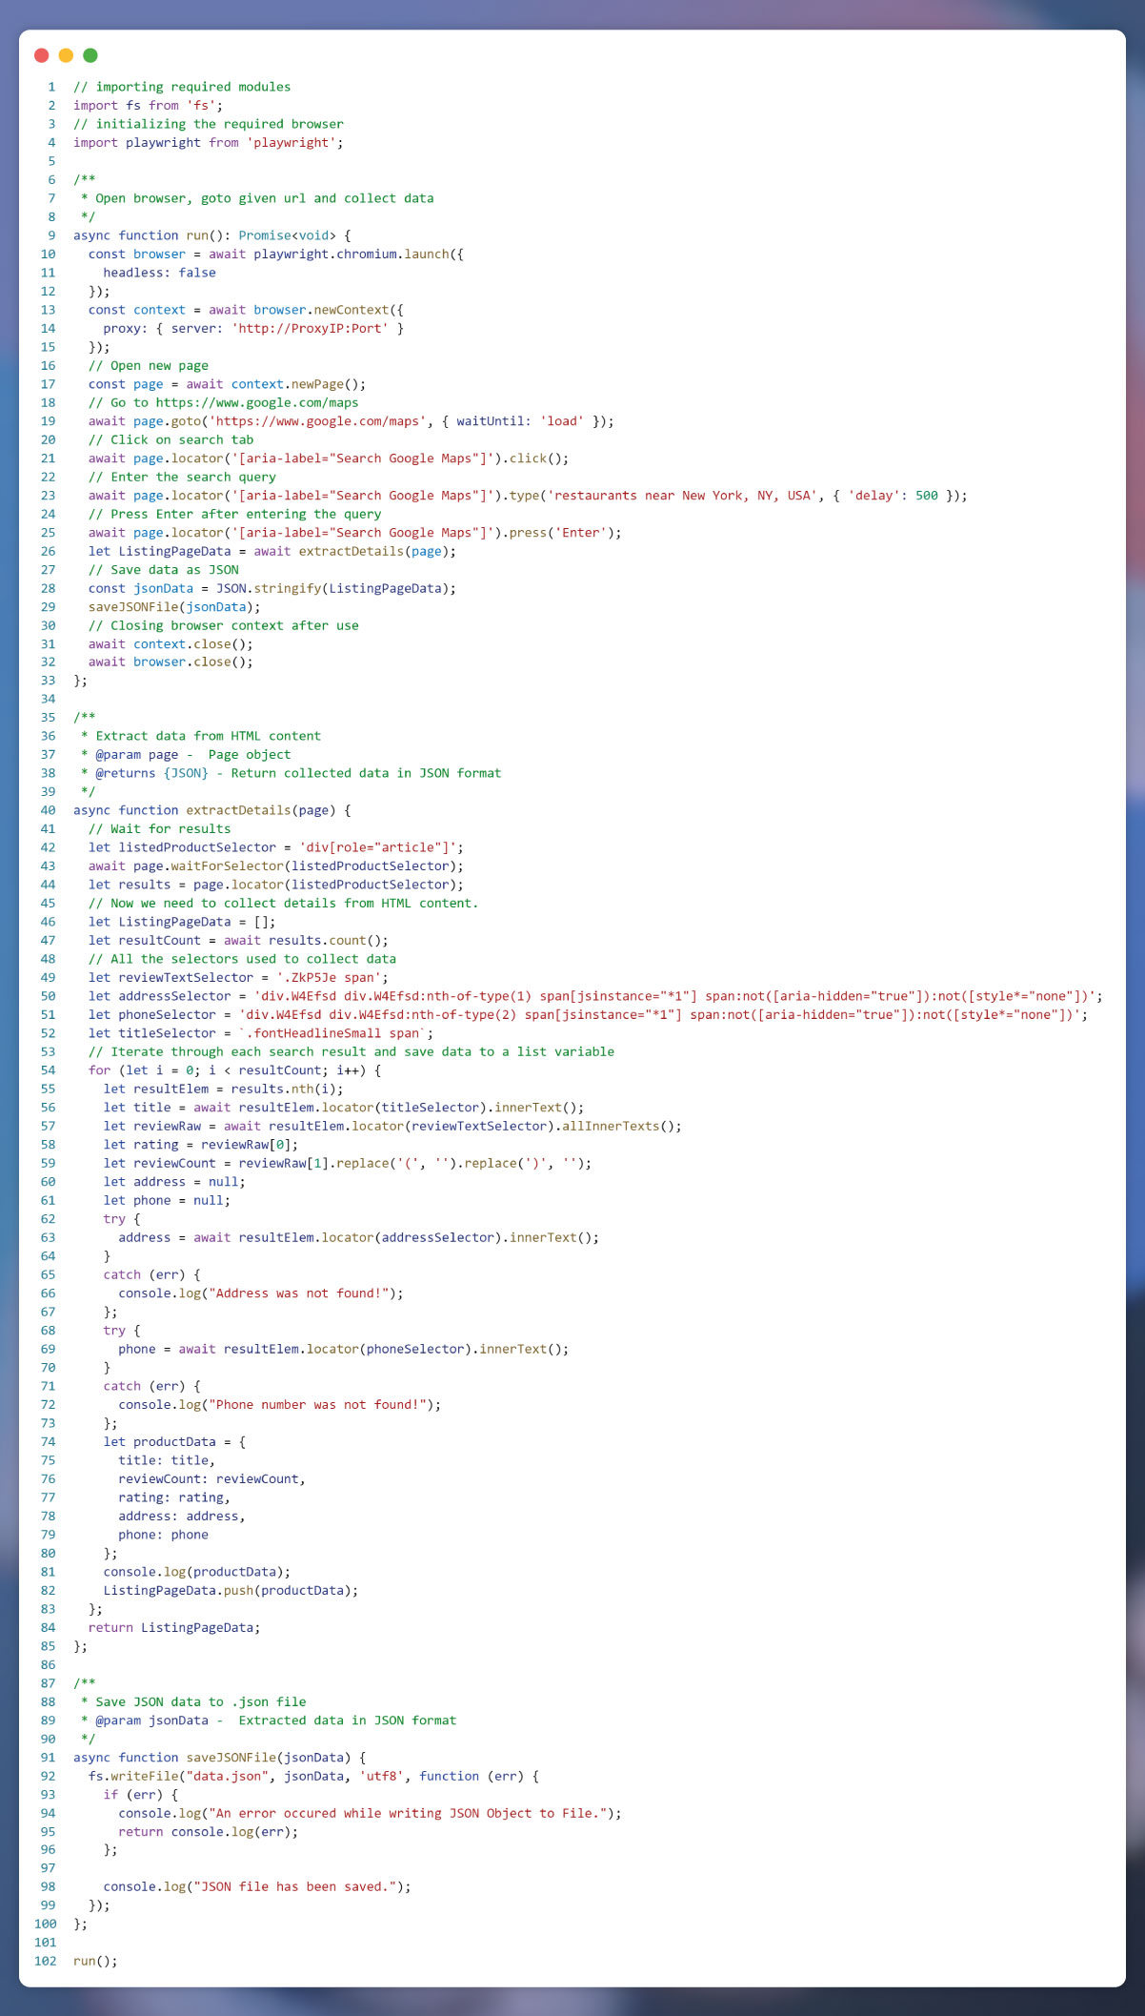
Task: Click 'return console.log(err);' line
Action: [x=208, y=1832]
